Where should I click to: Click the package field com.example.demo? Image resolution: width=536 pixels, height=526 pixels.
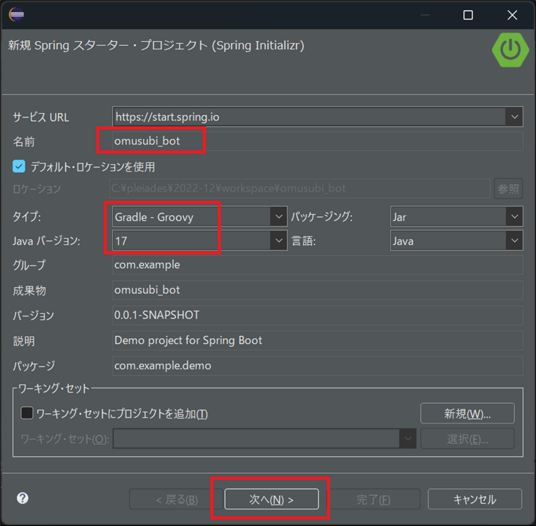(x=318, y=366)
